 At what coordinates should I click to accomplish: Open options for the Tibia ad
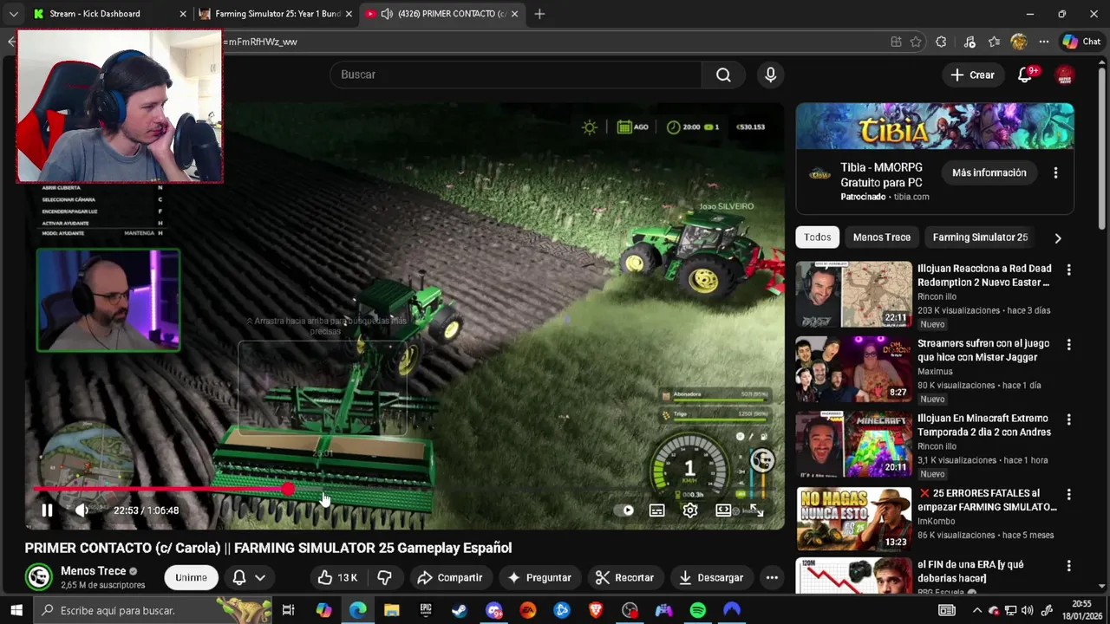(x=1055, y=172)
